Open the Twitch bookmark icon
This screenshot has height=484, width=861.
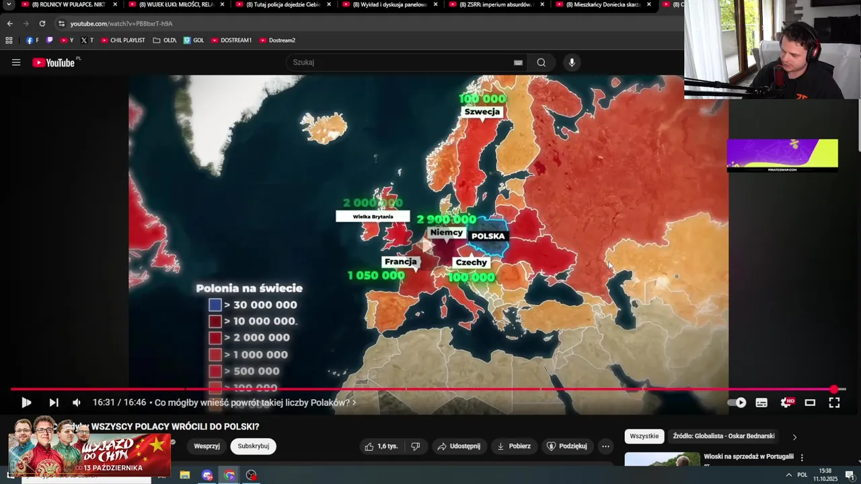coord(50,40)
